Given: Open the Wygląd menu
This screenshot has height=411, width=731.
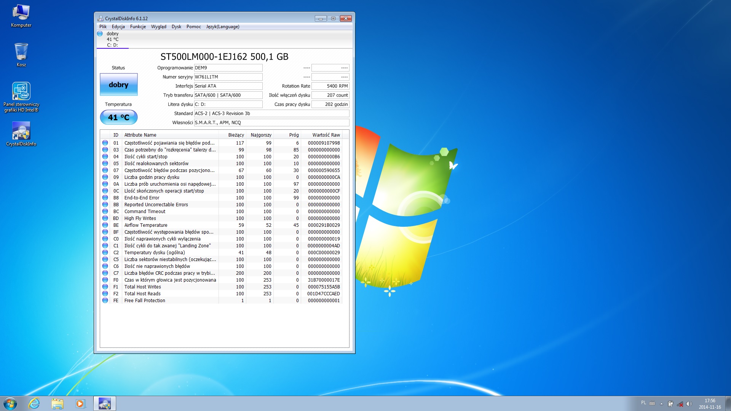Looking at the screenshot, I should click(158, 27).
